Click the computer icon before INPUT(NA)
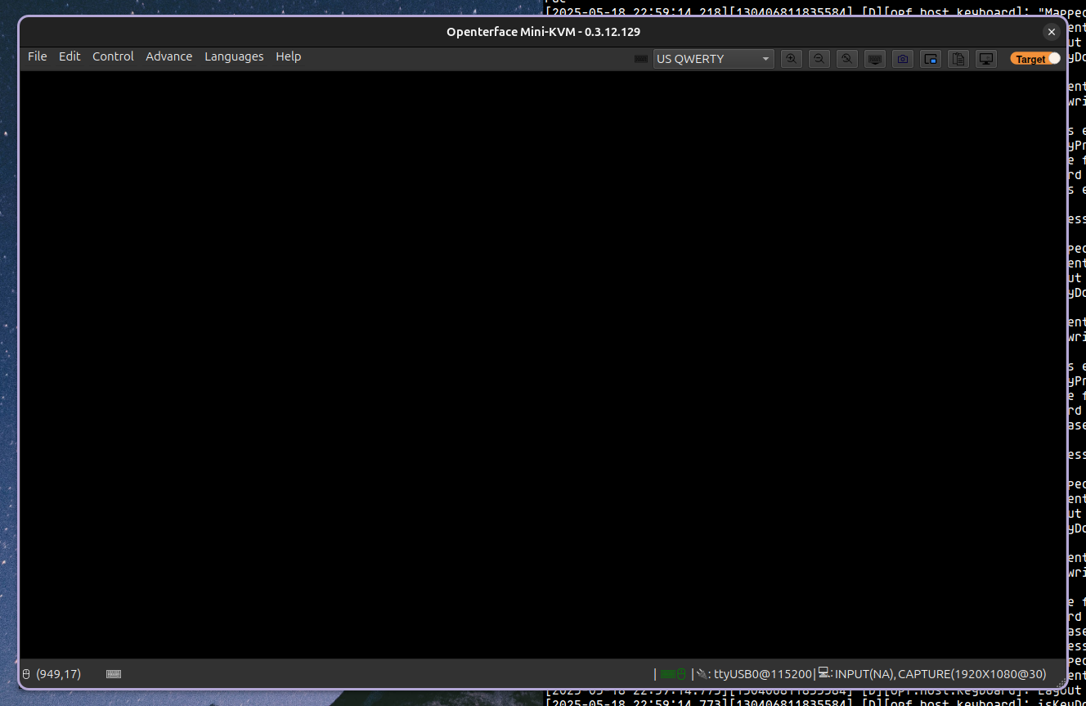Image resolution: width=1086 pixels, height=706 pixels. coord(824,672)
